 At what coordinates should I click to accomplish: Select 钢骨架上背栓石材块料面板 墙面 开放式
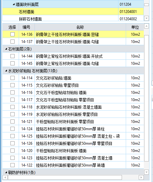click(69, 56)
